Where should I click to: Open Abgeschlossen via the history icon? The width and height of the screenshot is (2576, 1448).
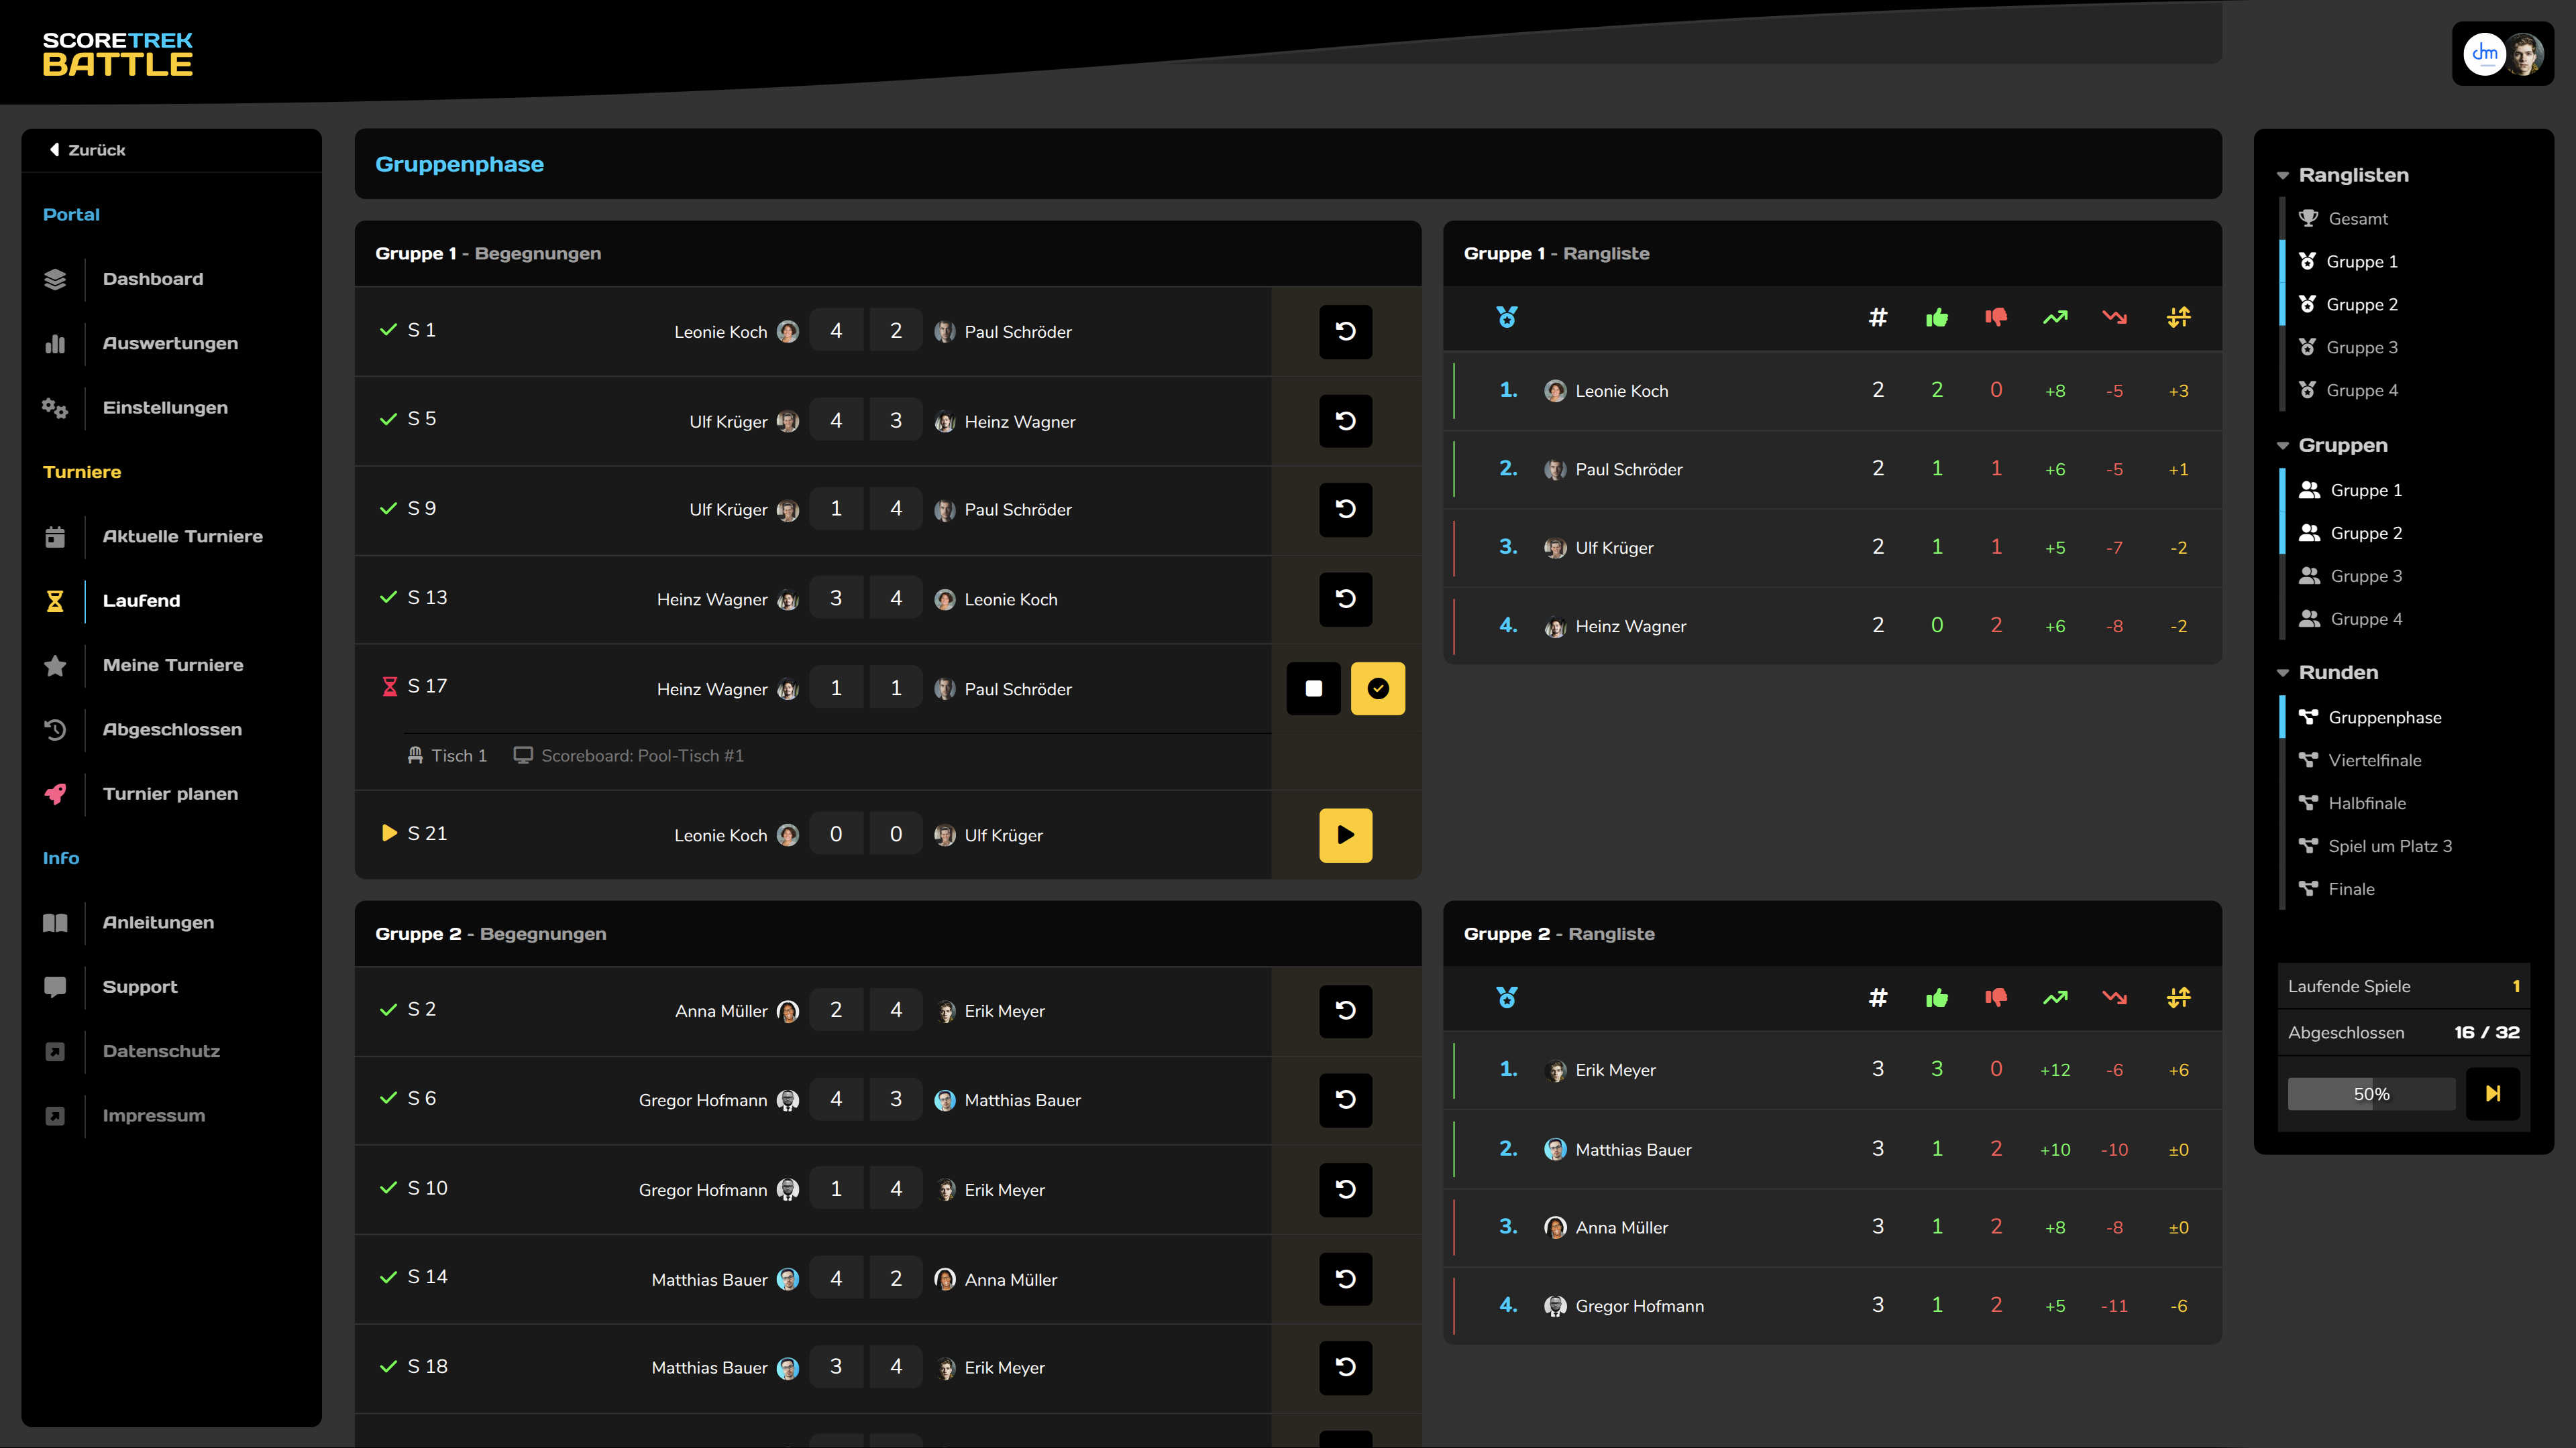click(x=54, y=729)
